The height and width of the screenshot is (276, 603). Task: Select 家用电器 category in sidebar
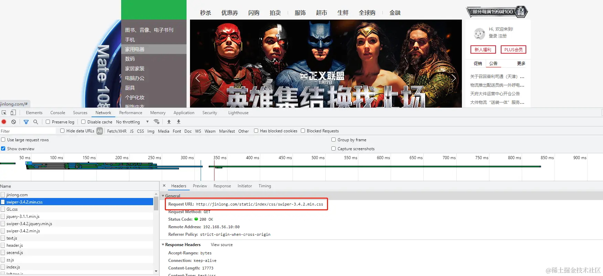pos(154,49)
